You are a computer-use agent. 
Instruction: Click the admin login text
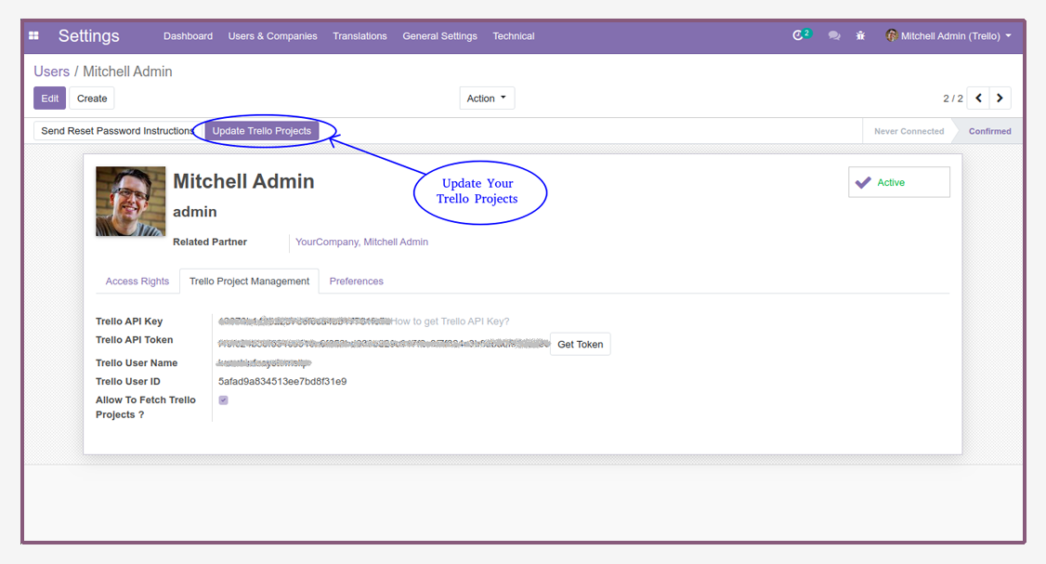click(195, 212)
